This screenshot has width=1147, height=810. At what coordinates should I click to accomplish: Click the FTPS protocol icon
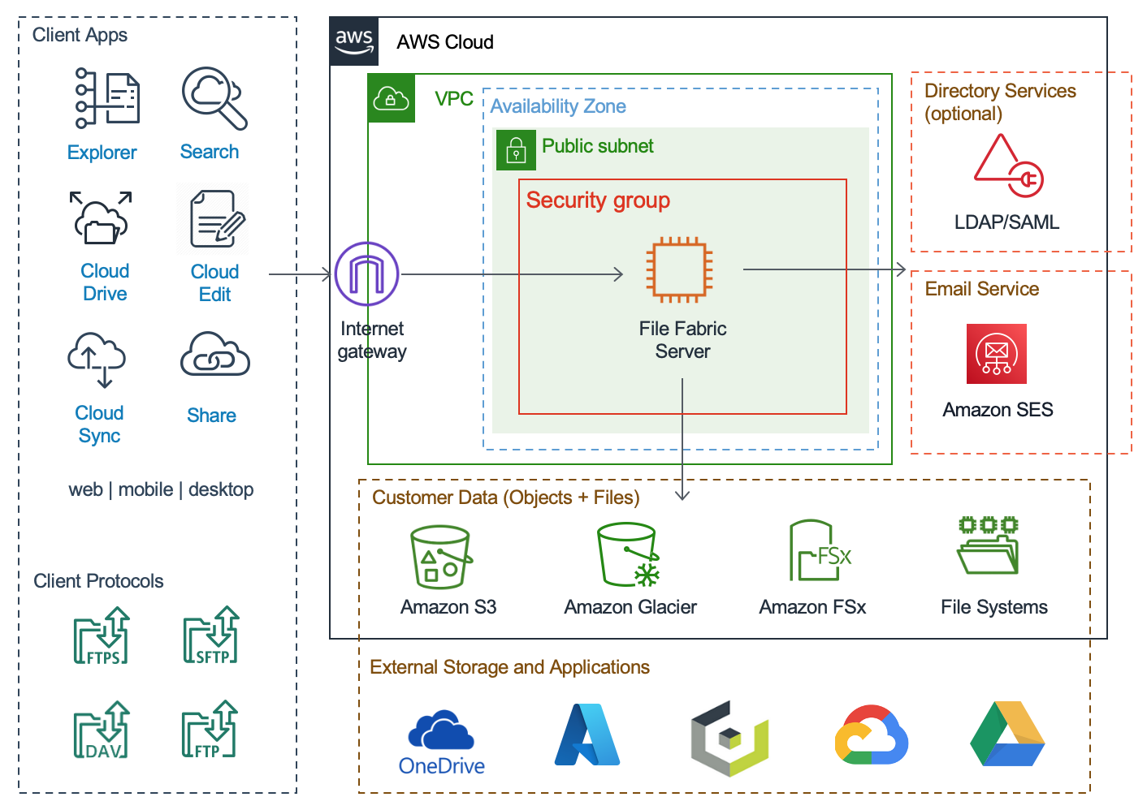[x=102, y=636]
